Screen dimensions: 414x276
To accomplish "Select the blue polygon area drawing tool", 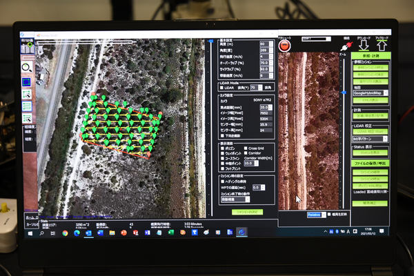I will [x=26, y=82].
